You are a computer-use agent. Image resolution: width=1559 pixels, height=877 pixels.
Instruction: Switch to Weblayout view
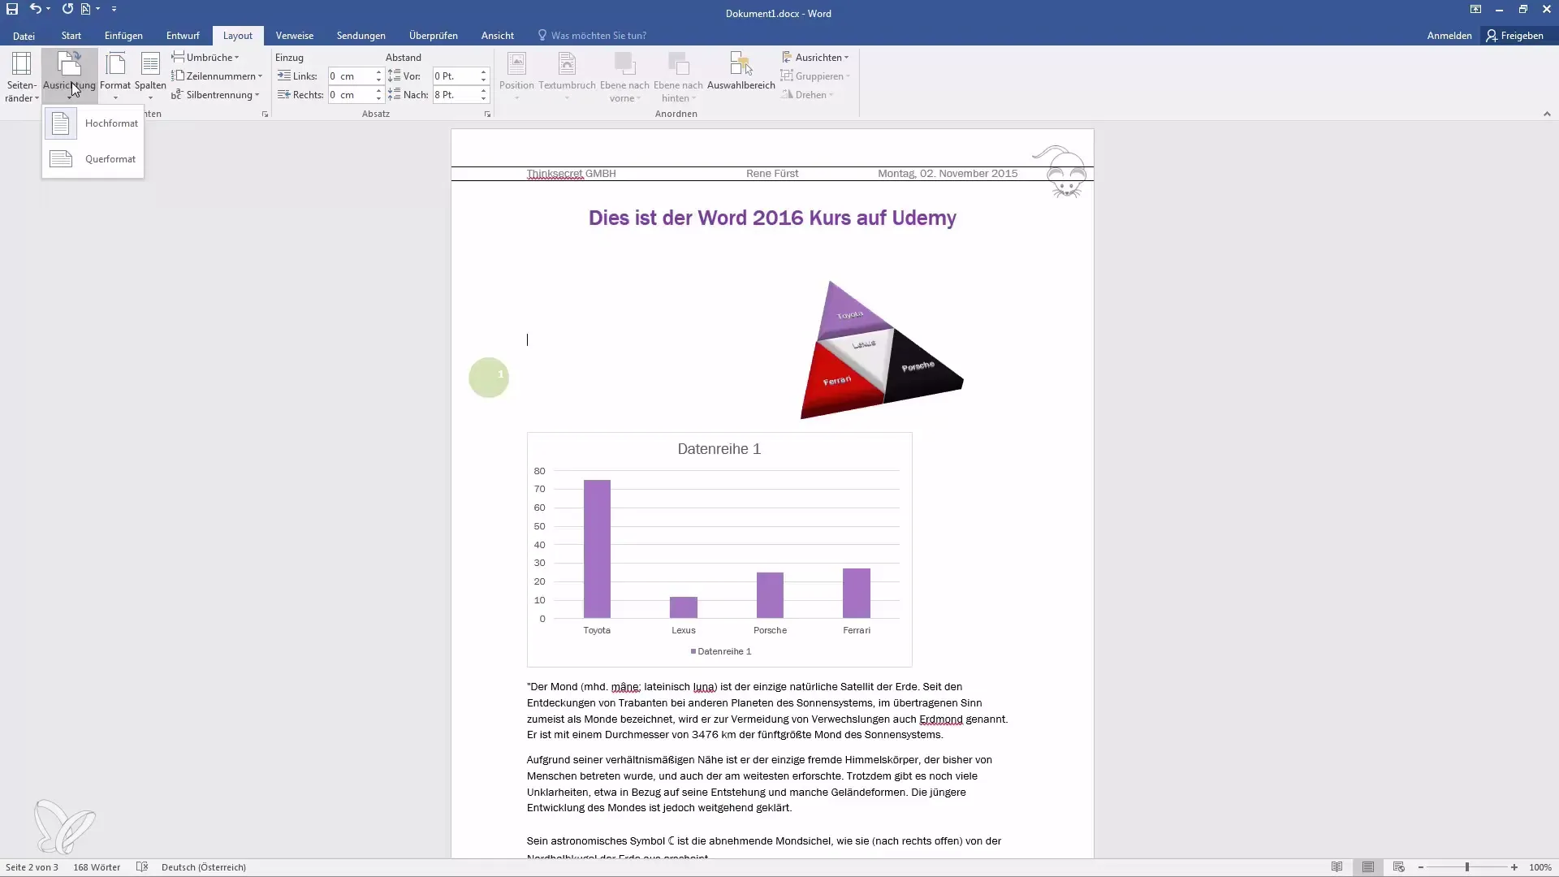(1399, 867)
